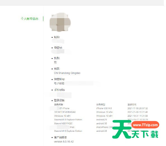Click the Xiaomi-MI 8 Explorer Edition row with android-29
This screenshot has height=146, width=166.
click(68, 120)
